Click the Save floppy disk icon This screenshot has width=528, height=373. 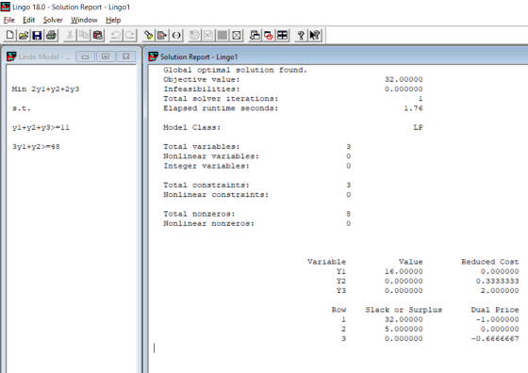tap(37, 35)
